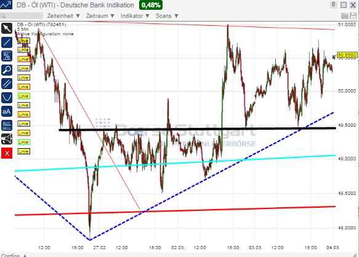Click the floppy disk save icon
This screenshot has height=257, width=359.
point(353,16)
